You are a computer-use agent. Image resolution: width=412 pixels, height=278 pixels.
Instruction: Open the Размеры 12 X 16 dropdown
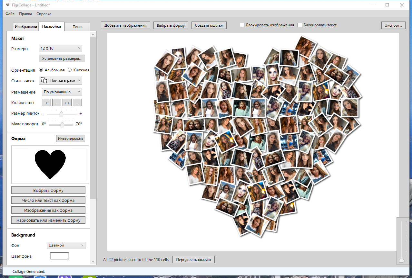pos(60,49)
